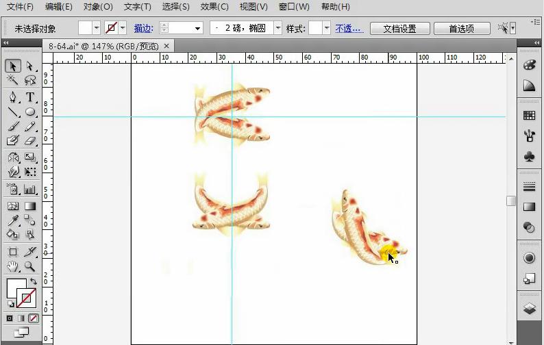Open the Transparency panel

pyautogui.click(x=529, y=227)
